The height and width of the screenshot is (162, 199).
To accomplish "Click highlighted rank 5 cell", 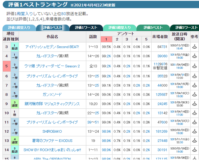I will coord(7,66).
